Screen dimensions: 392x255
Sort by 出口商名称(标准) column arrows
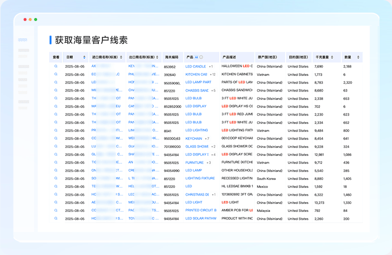pyautogui.click(x=157, y=57)
